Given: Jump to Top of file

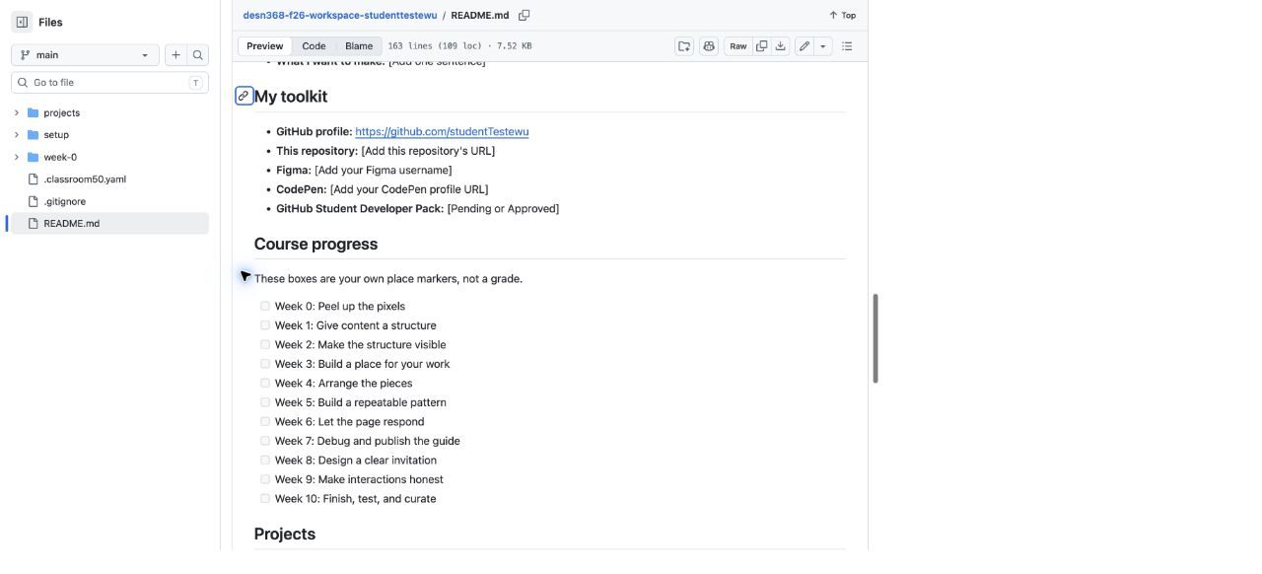Looking at the screenshot, I should (x=842, y=15).
